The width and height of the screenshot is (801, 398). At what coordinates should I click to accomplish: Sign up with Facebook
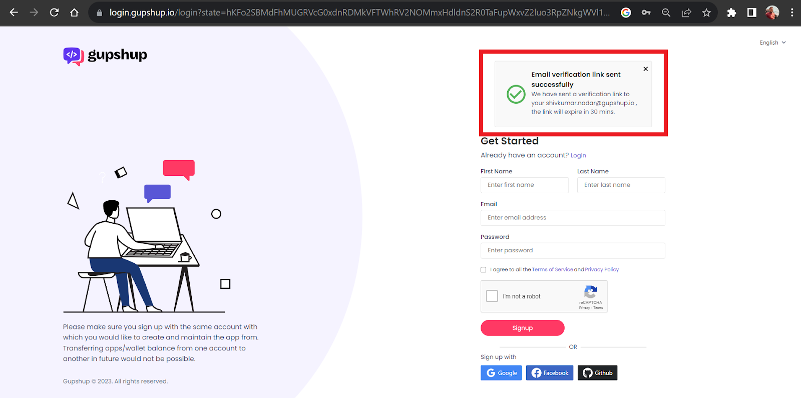[550, 373]
